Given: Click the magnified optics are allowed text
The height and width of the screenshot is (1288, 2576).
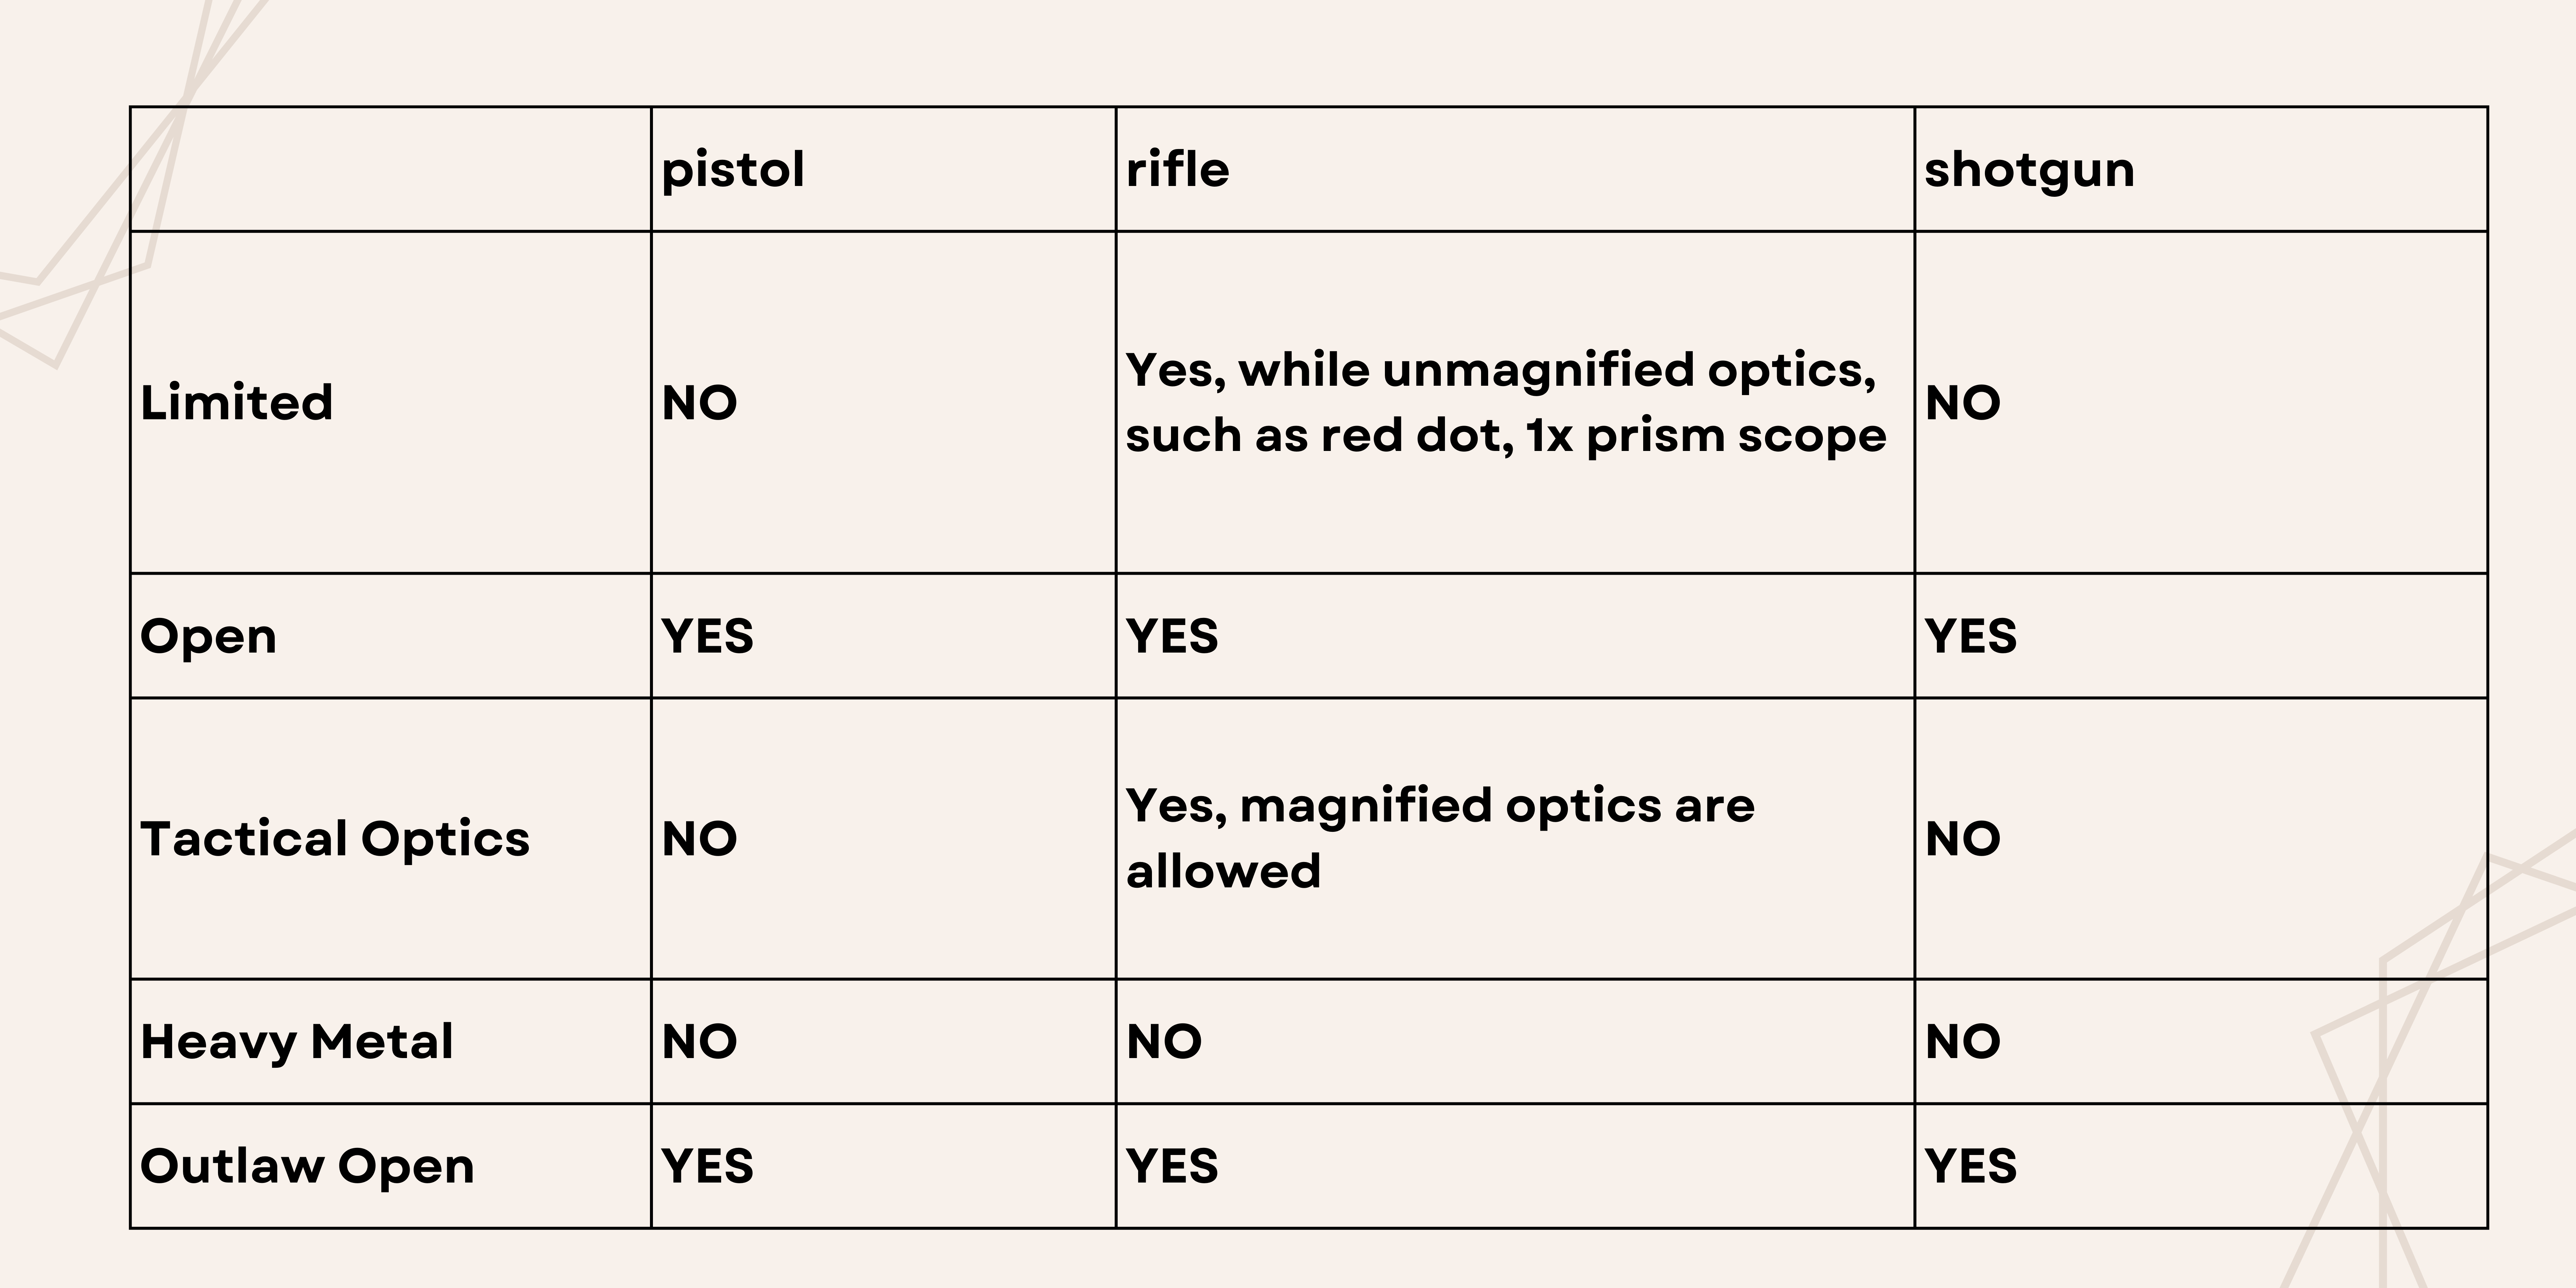Looking at the screenshot, I should tap(1440, 838).
